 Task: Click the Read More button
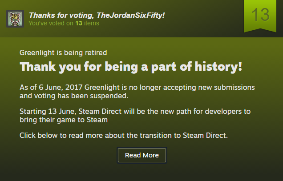(x=141, y=155)
